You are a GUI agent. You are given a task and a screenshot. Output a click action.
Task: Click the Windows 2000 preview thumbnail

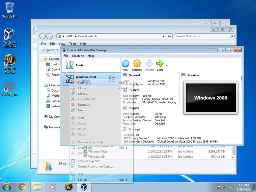(210, 98)
